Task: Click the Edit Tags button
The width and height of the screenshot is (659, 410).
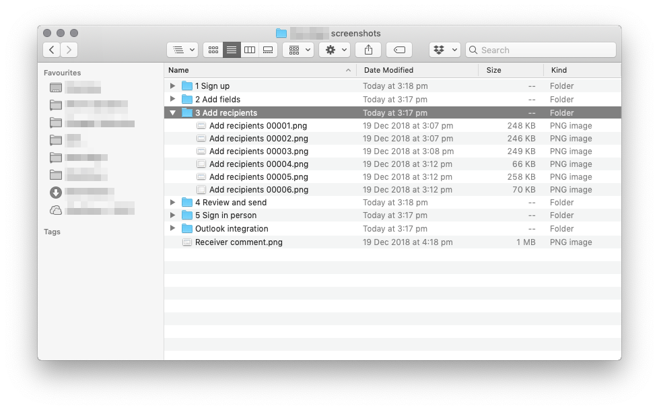Action: (x=399, y=50)
